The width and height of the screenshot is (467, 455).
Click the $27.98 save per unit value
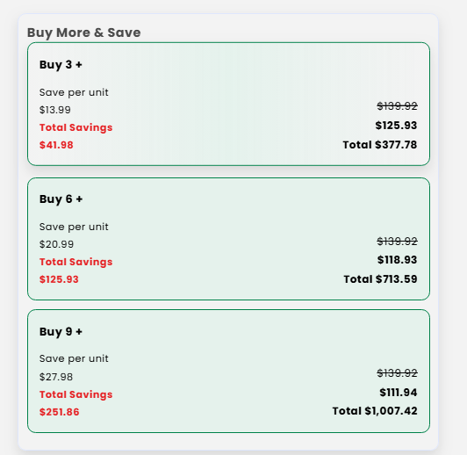pos(56,377)
